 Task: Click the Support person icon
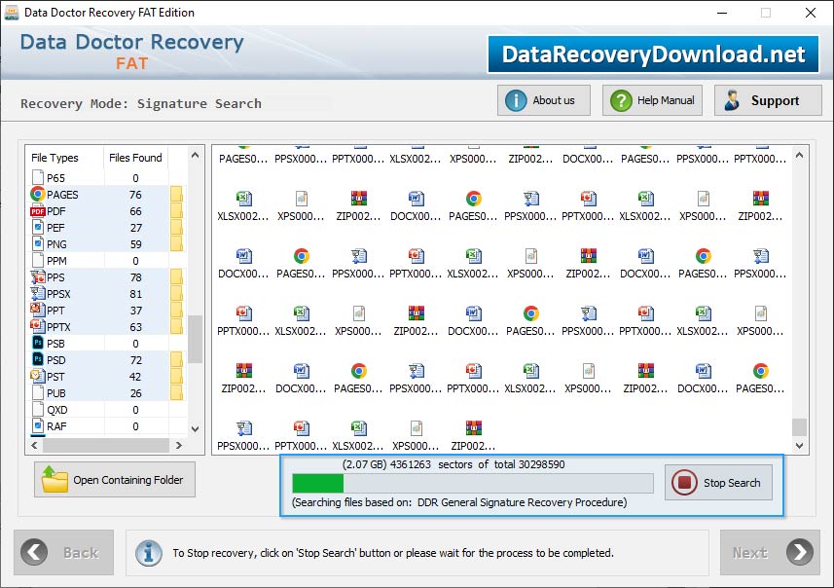732,100
